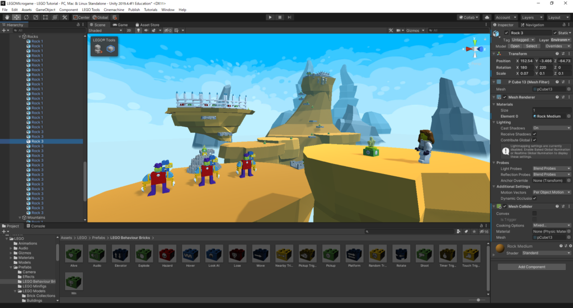Screen dimensions: 573x308
Task: Click the blue brick LEGO tool
Action: coord(110,49)
